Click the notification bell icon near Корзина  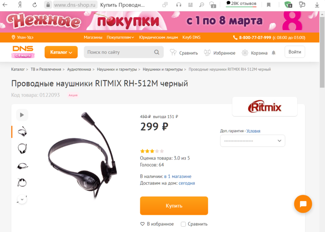coord(273,53)
